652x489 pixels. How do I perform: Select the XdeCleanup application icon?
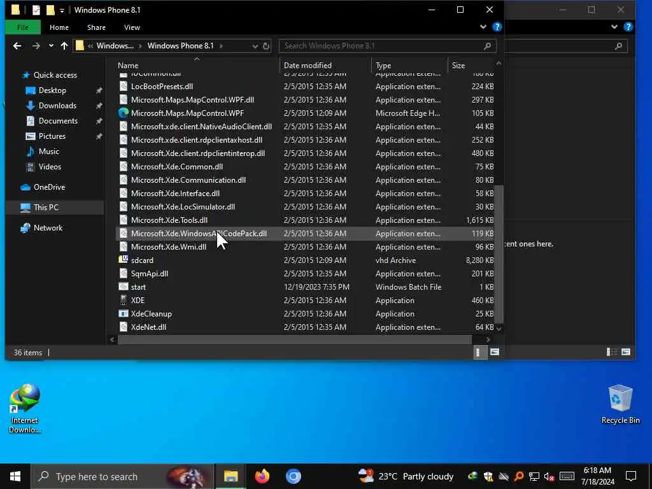click(x=123, y=313)
